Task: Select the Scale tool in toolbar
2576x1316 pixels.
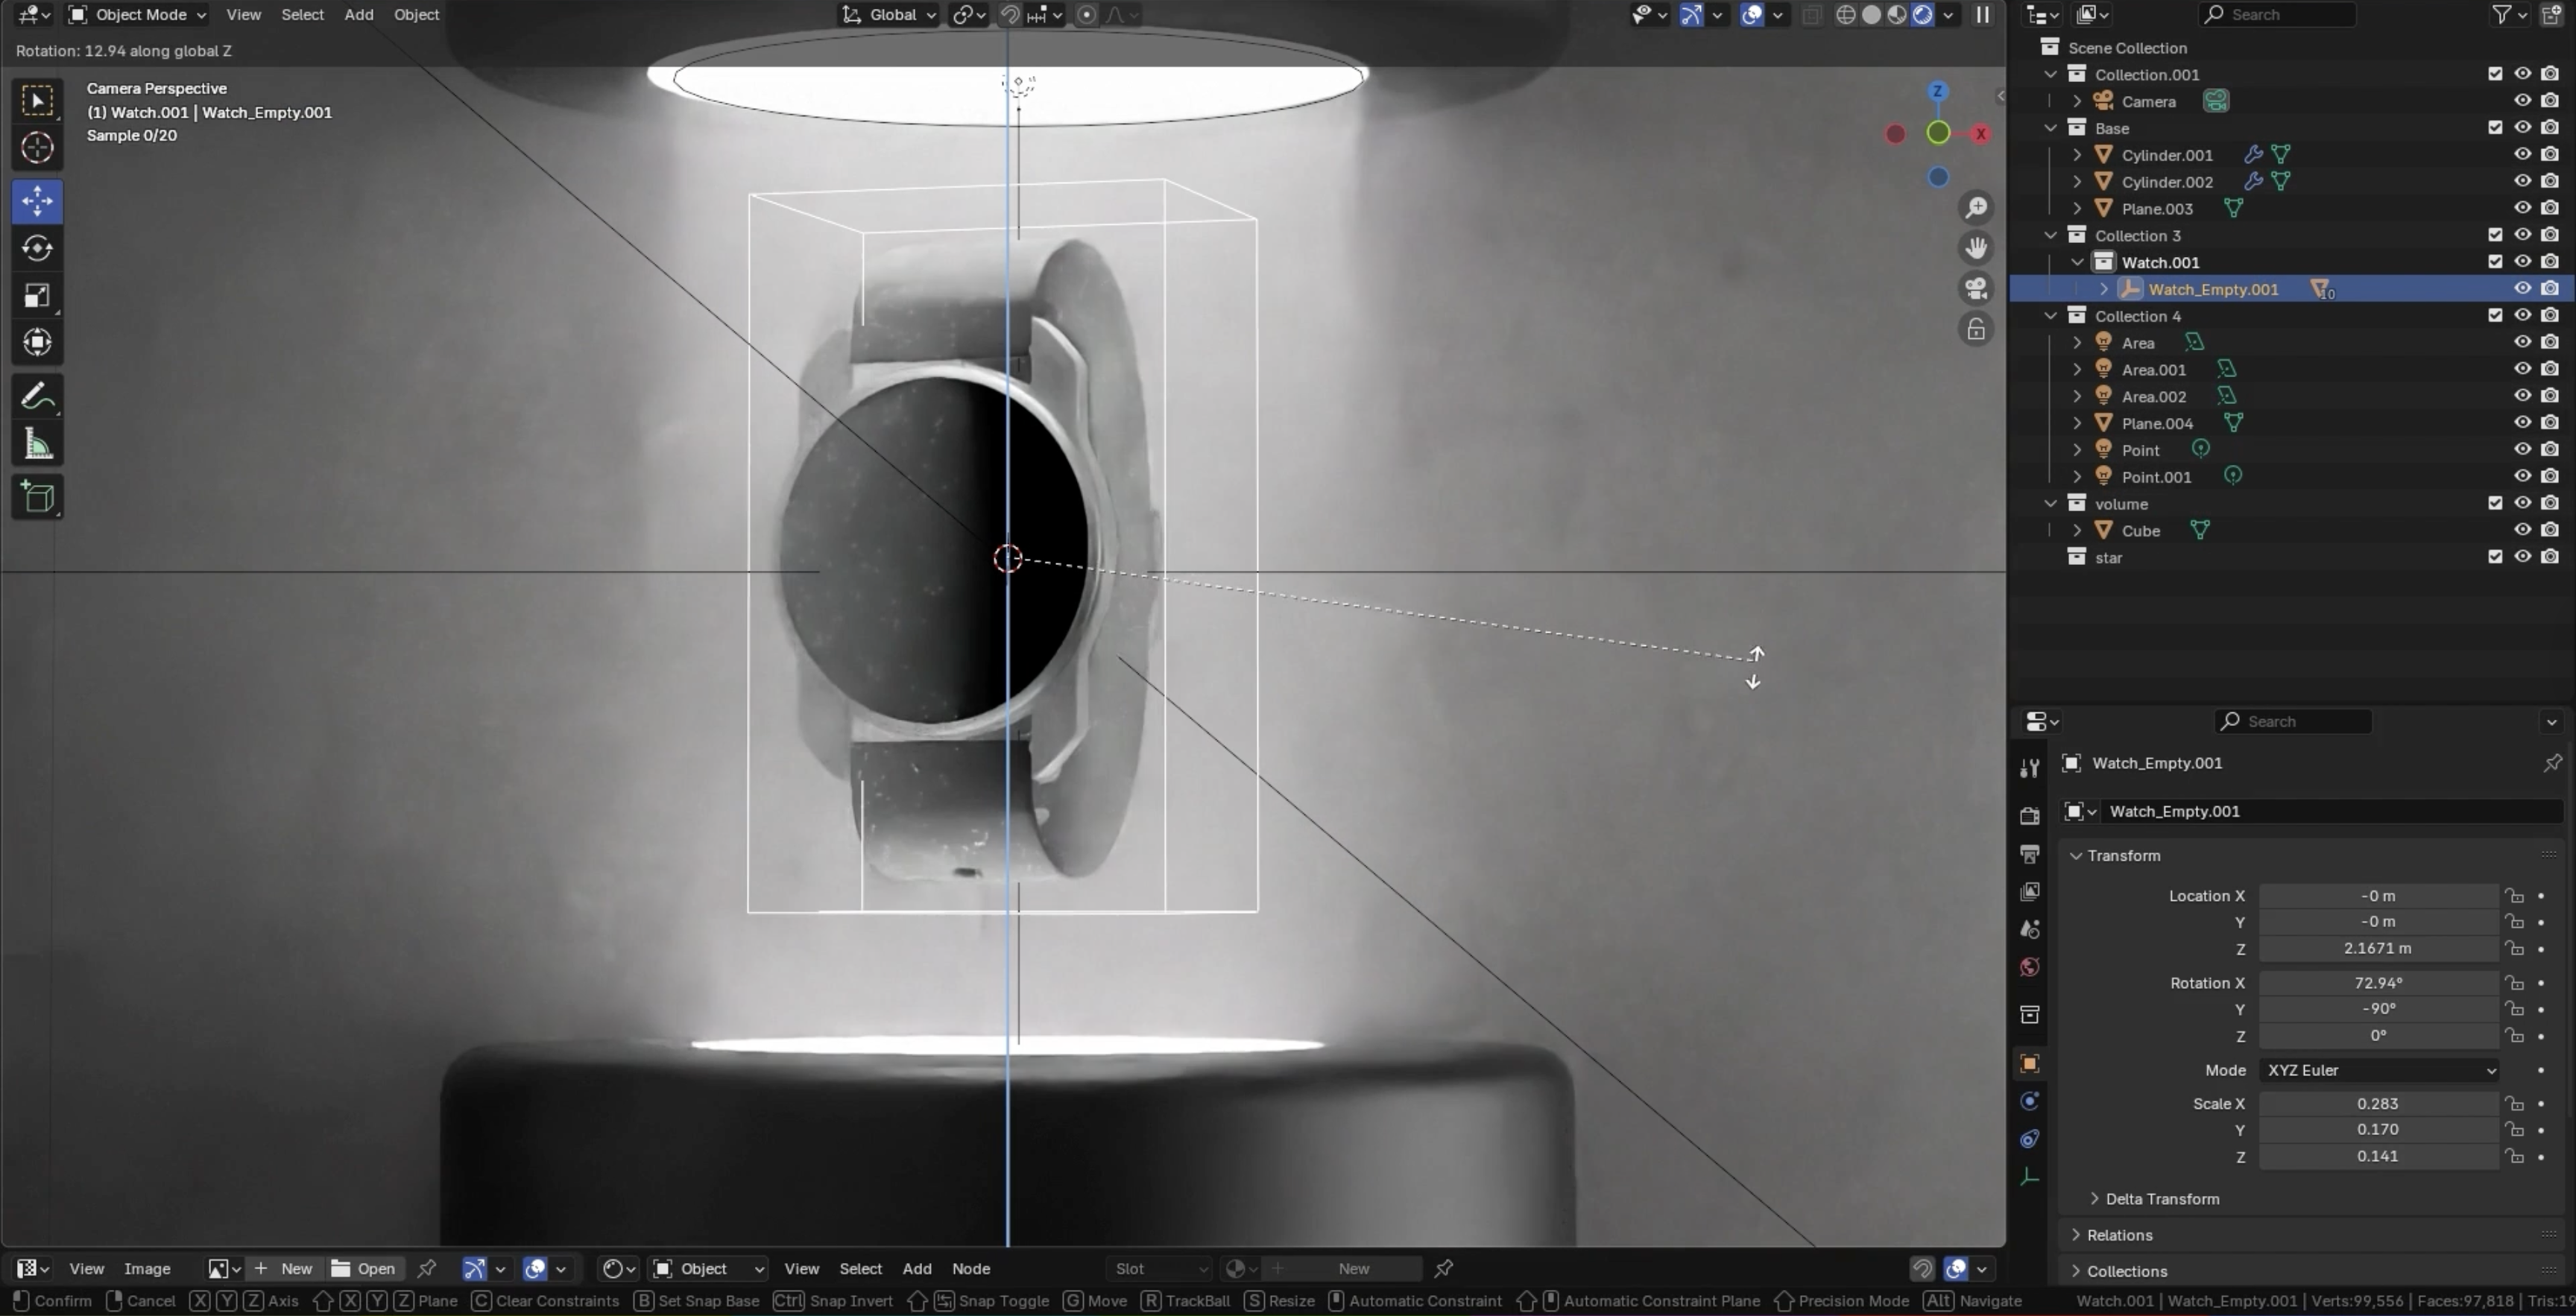Action: click(x=37, y=295)
